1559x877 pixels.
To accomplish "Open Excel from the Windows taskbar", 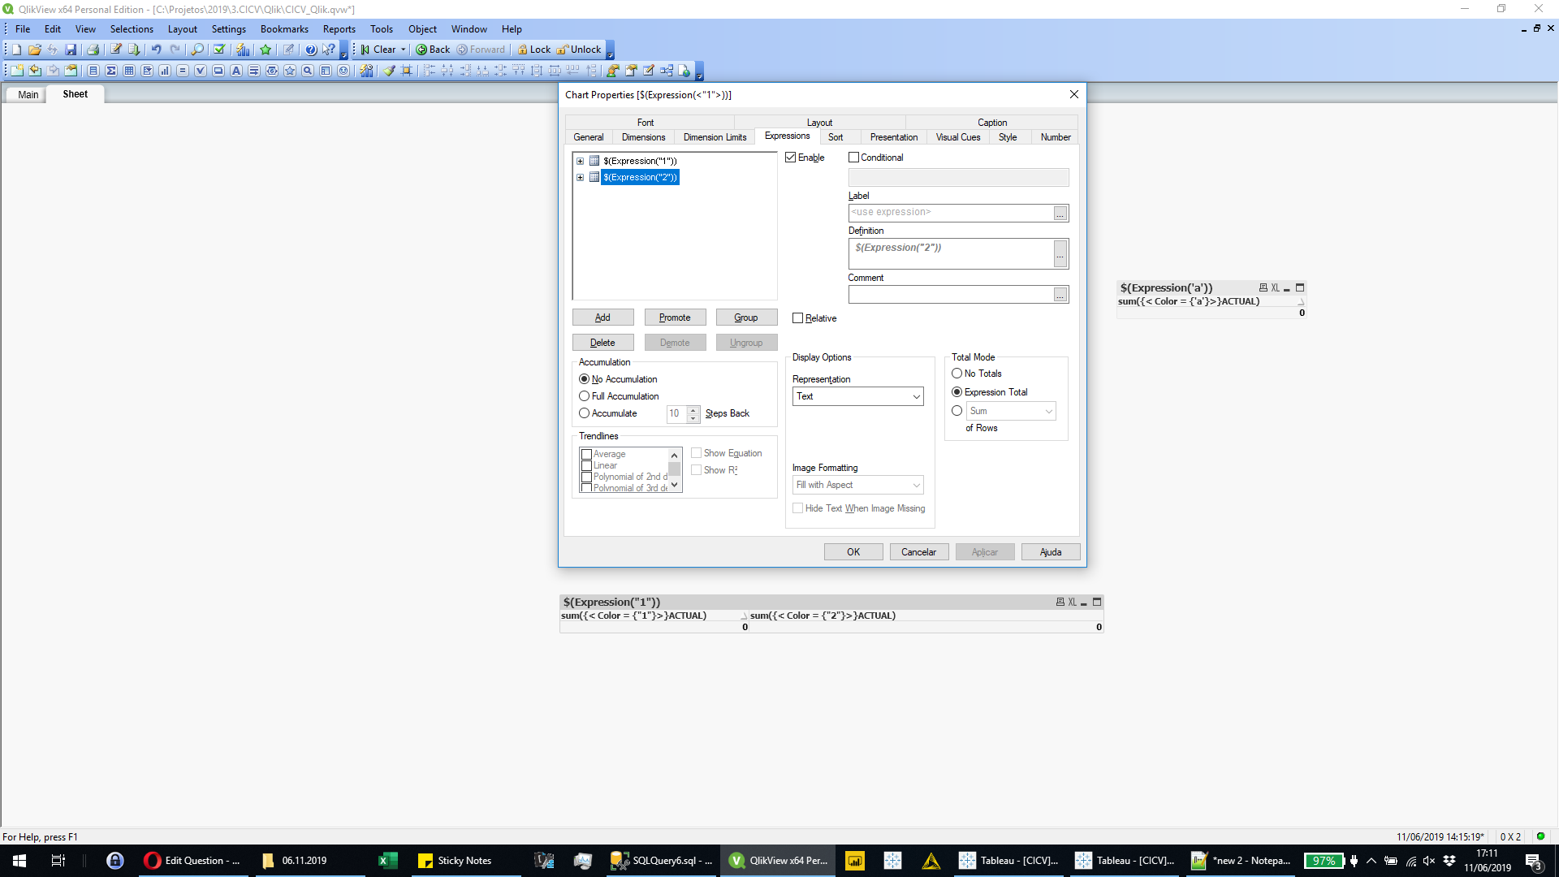I will click(x=388, y=861).
